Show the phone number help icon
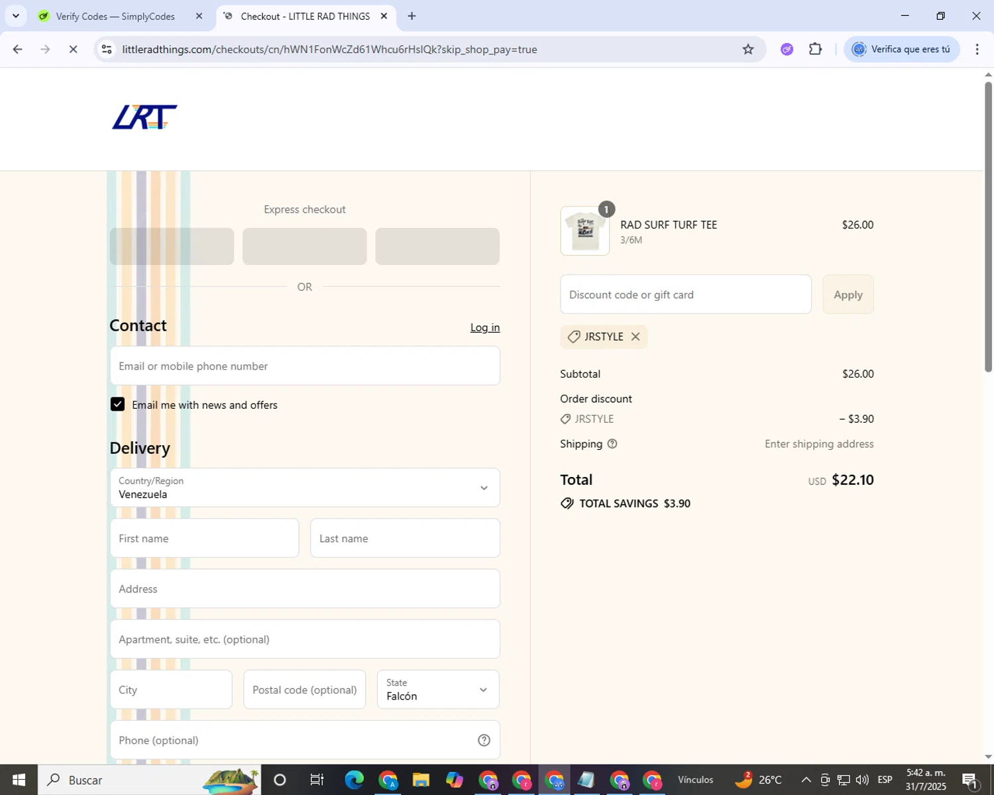The height and width of the screenshot is (795, 994). [484, 740]
